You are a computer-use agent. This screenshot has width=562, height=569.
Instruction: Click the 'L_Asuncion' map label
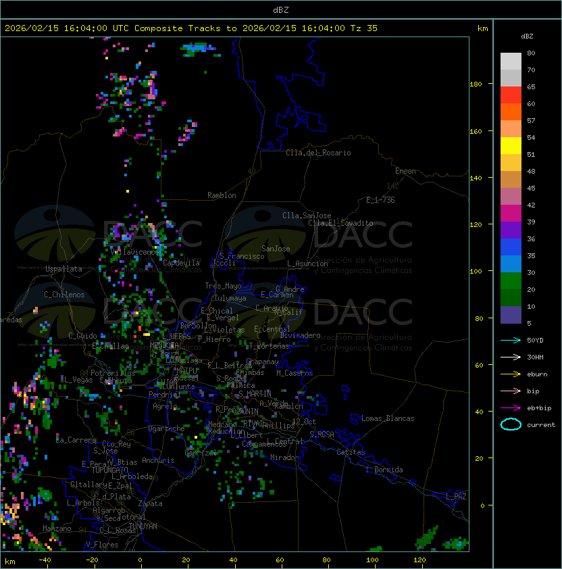[307, 264]
